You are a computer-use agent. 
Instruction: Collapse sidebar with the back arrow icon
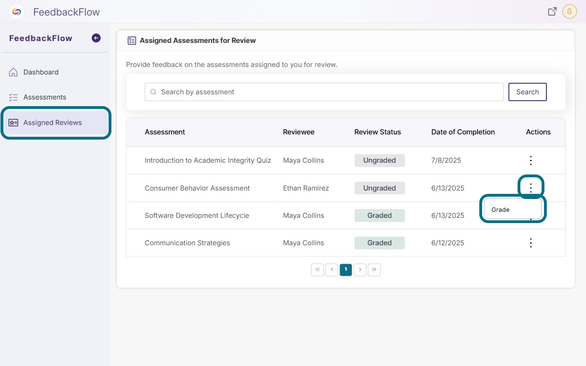pyautogui.click(x=96, y=38)
